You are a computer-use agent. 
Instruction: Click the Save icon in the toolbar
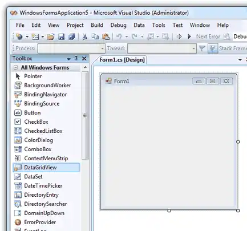coord(61,37)
